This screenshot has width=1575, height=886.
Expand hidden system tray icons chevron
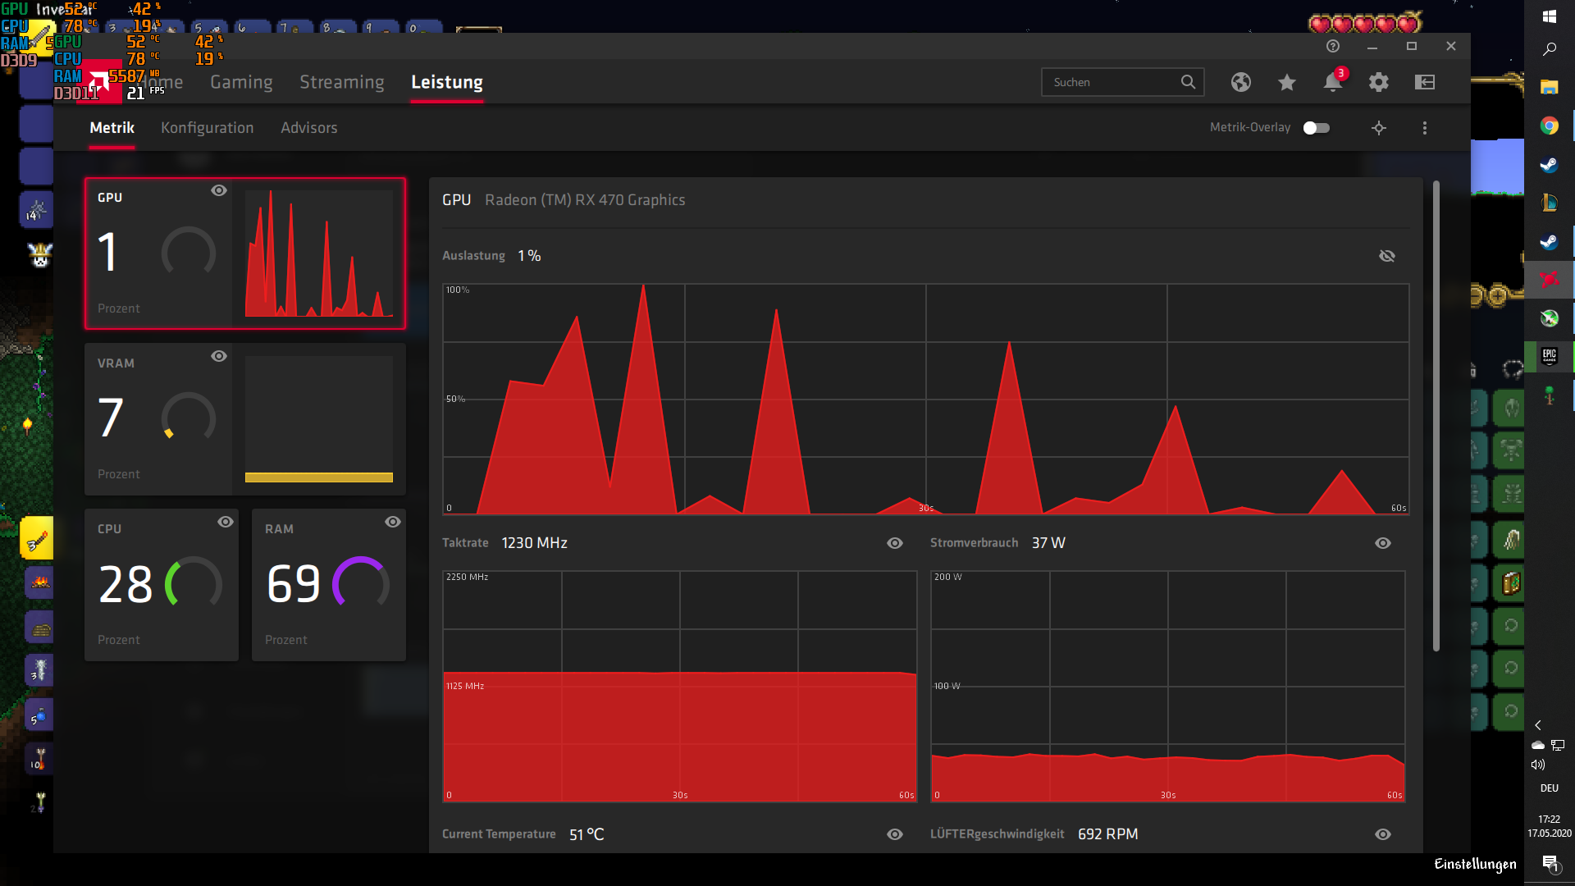point(1538,725)
